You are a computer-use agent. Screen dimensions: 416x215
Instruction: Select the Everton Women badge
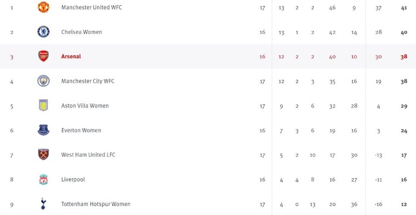(43, 130)
